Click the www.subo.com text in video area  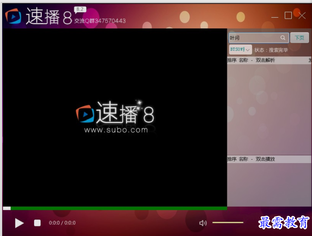point(116,130)
